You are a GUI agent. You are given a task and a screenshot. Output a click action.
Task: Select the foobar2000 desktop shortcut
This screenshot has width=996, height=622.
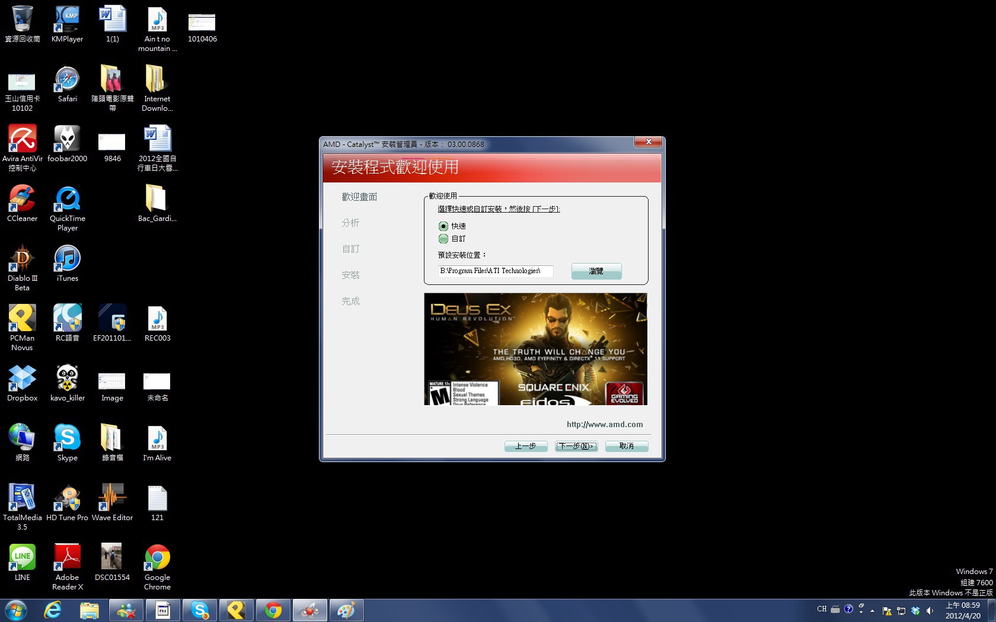pos(68,144)
